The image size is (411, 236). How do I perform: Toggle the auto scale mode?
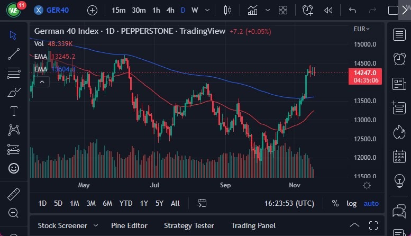[x=371, y=203]
